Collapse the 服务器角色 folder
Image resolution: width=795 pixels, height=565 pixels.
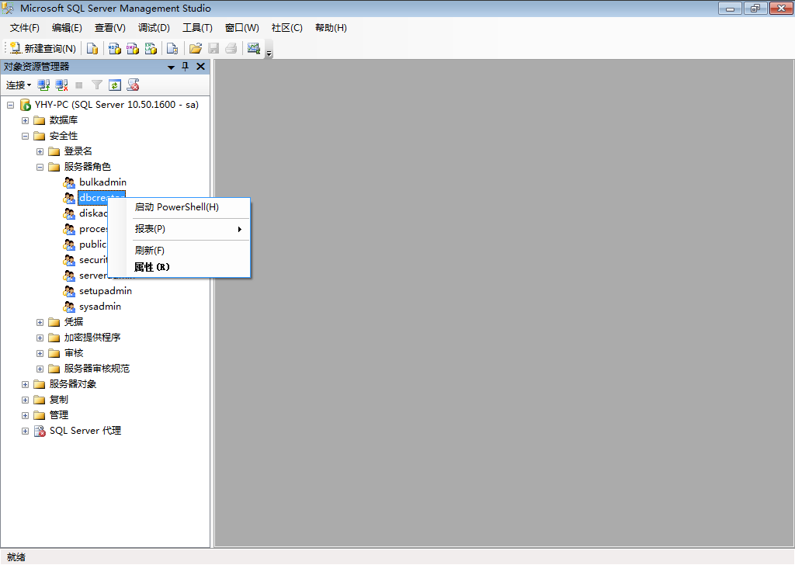(x=40, y=167)
